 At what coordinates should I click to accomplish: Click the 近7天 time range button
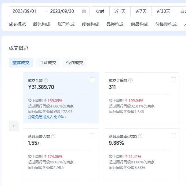click(141, 11)
